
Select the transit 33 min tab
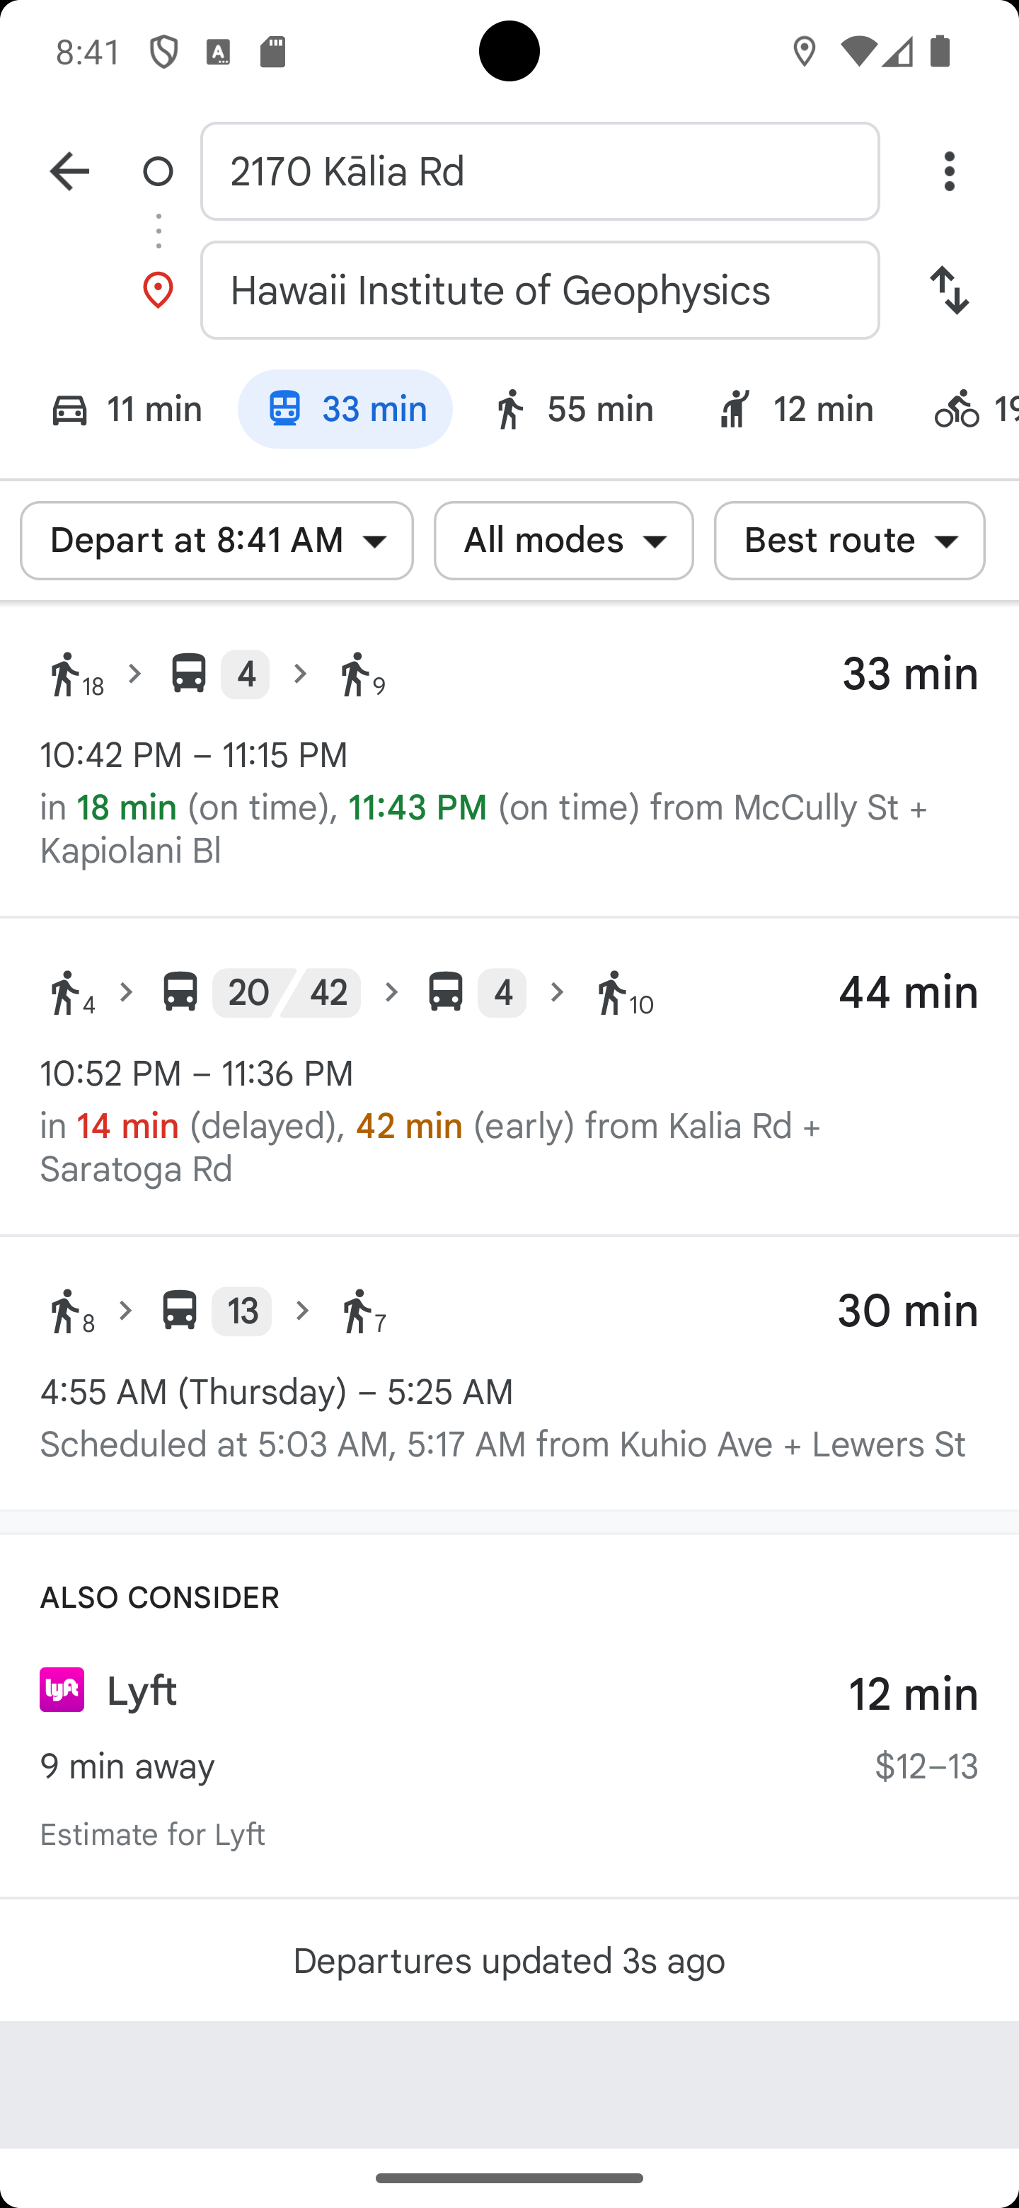click(345, 409)
